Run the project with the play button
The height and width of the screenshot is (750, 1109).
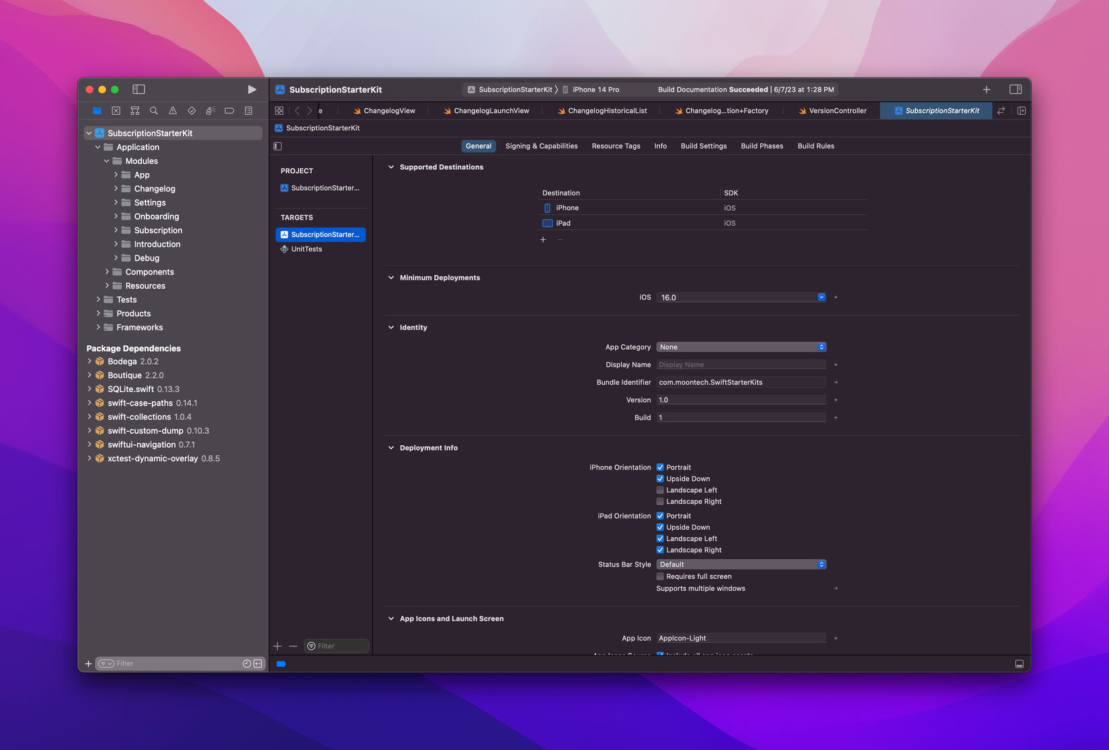pos(252,89)
